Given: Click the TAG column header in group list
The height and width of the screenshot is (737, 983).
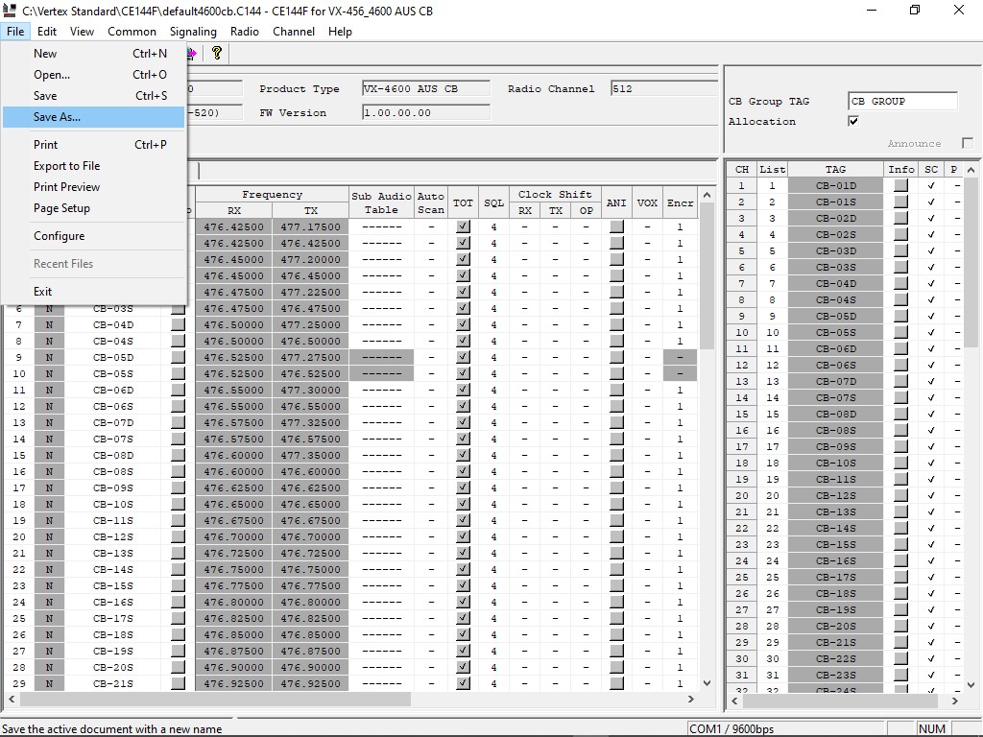Looking at the screenshot, I should (836, 169).
